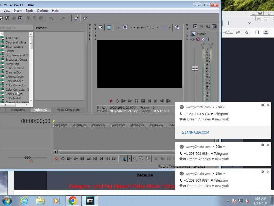The height and width of the screenshot is (206, 274).
Task: Open mixer Project Audio Properties icon
Action: point(195,27)
